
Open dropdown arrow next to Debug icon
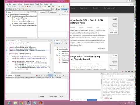[47, 6]
